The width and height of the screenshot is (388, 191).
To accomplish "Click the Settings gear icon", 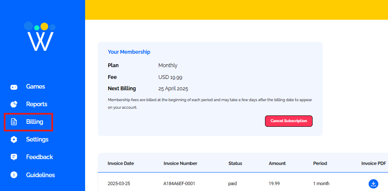I will [14, 139].
